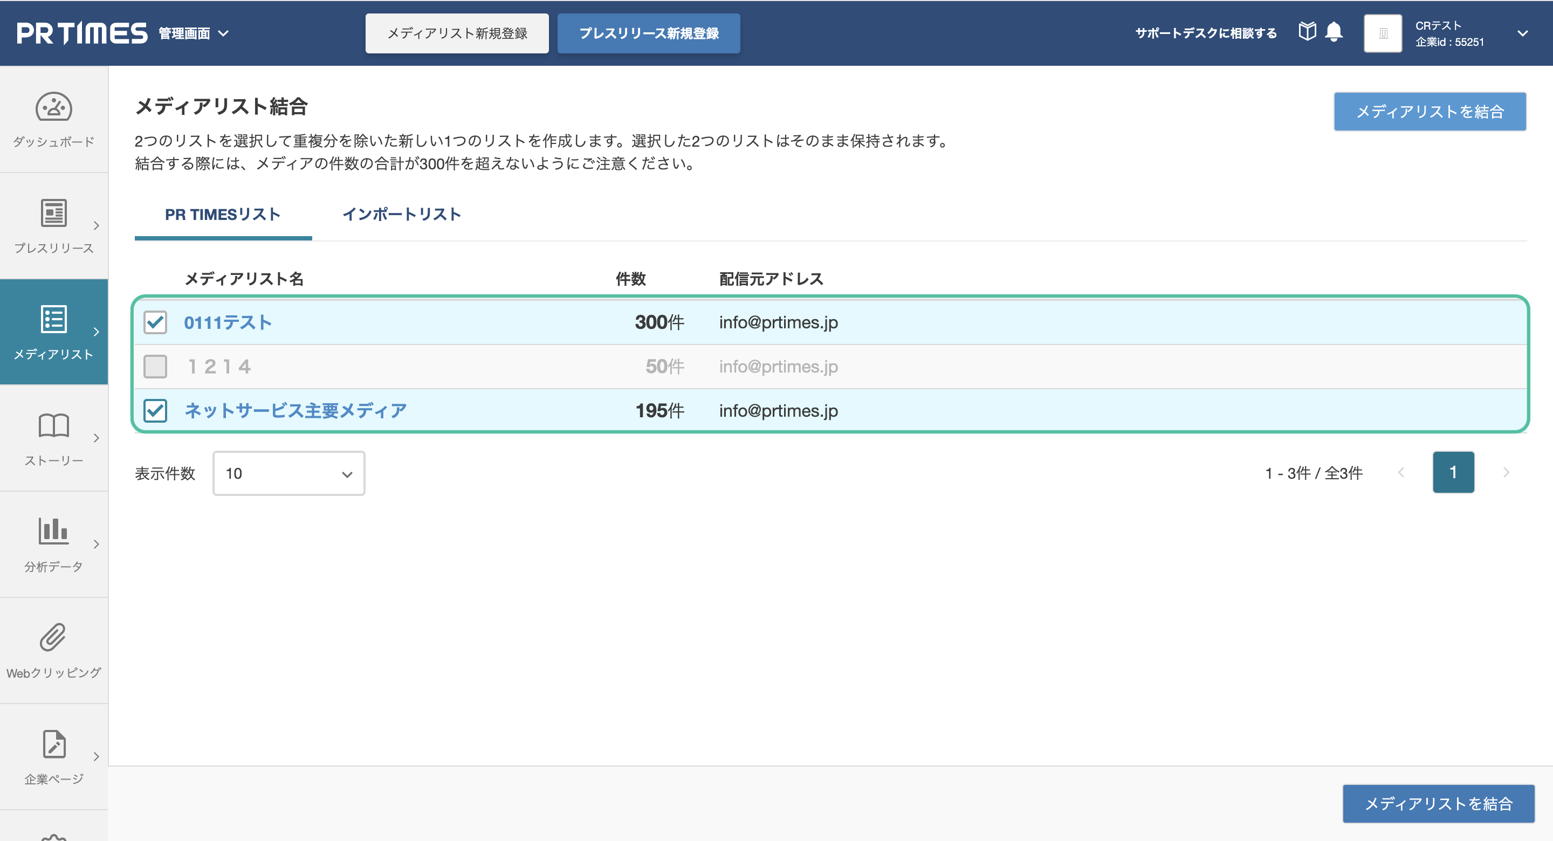Click info@prtimes.jp in the ネットサービス主要メディア row
Viewport: 1553px width, 841px height.
click(x=778, y=411)
